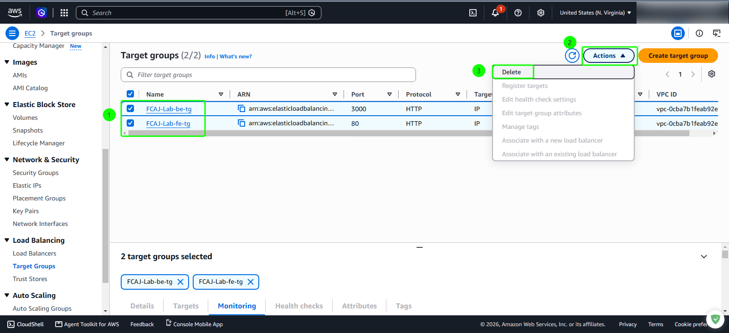Open Target Groups in the sidebar
Image resolution: width=729 pixels, height=333 pixels.
pyautogui.click(x=34, y=266)
